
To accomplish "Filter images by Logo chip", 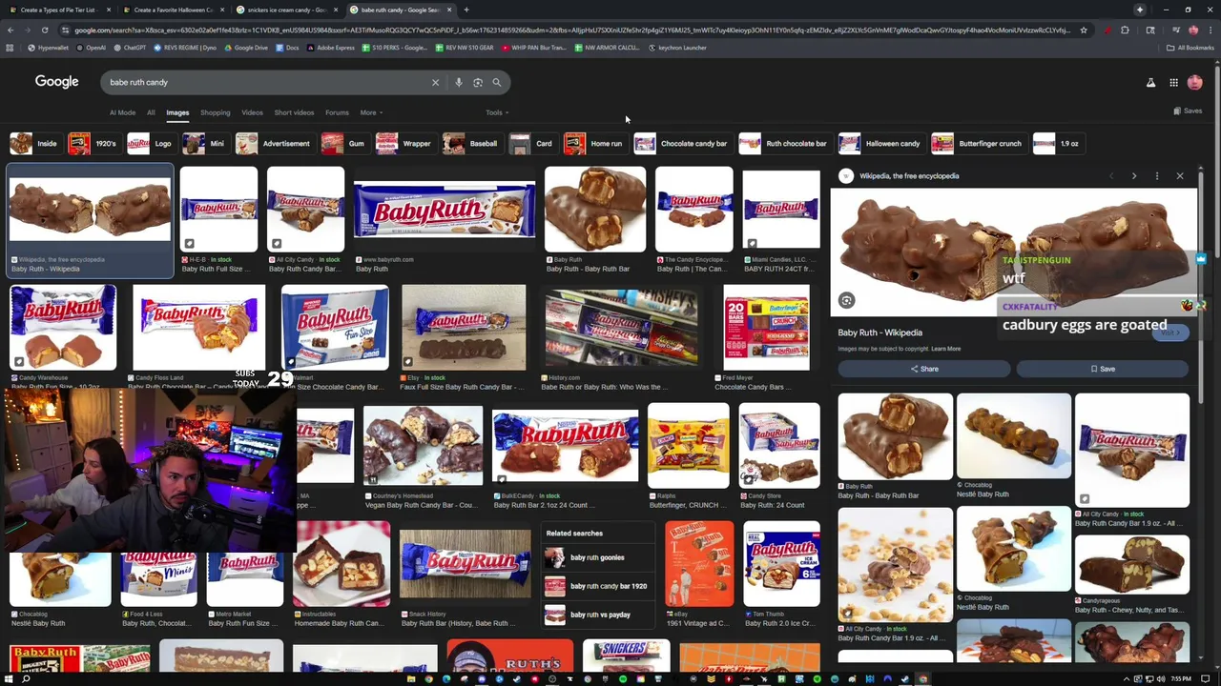I will click(152, 144).
